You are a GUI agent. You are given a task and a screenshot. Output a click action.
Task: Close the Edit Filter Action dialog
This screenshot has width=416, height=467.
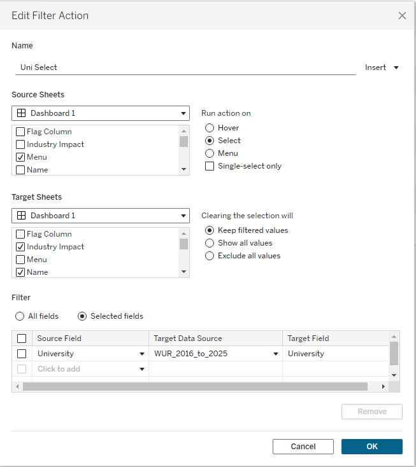(x=402, y=15)
